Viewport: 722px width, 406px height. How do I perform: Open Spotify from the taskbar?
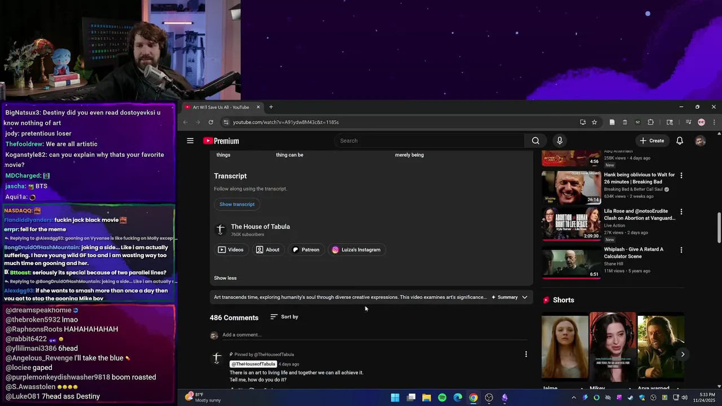coord(442,398)
